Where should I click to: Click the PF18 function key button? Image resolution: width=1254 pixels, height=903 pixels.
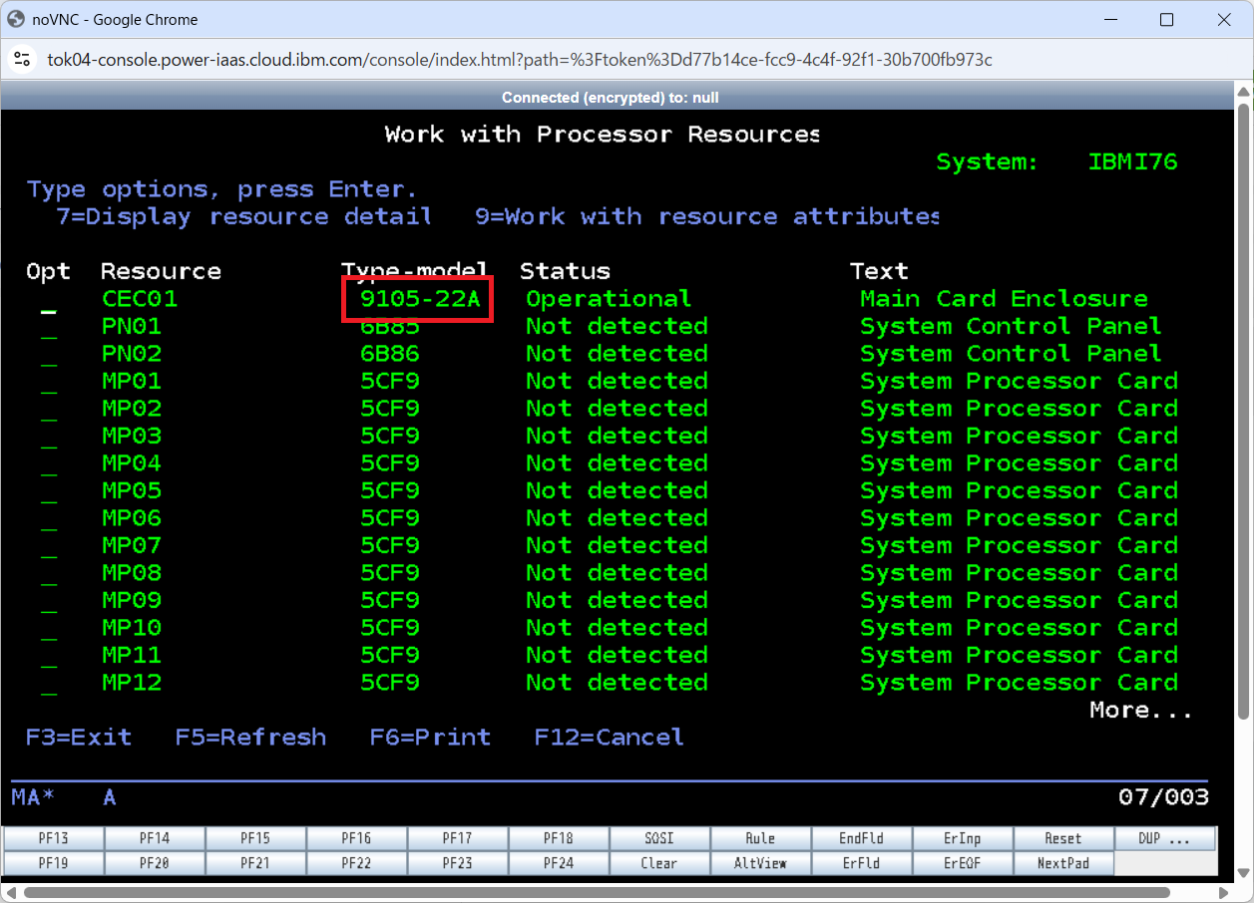[x=559, y=838]
